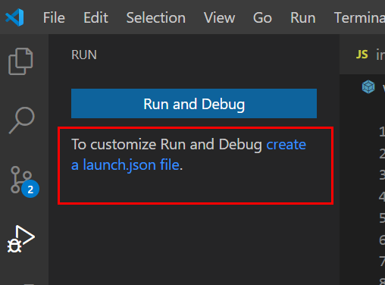Open the Terminal menu

(359, 18)
